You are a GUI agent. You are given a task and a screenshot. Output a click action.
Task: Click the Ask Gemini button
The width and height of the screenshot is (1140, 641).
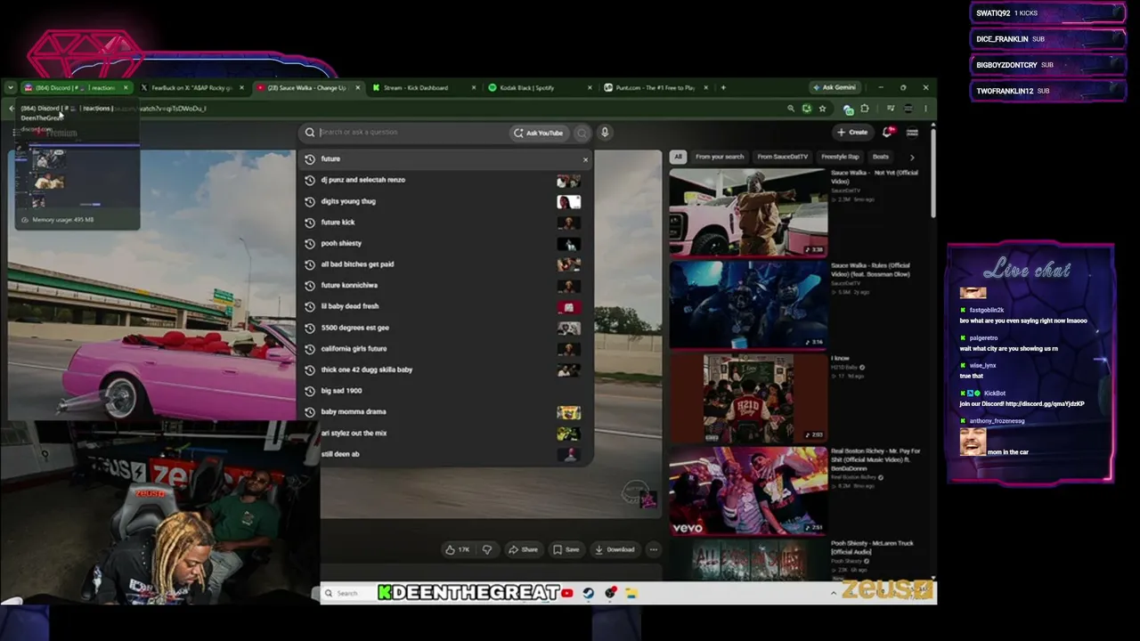(834, 87)
